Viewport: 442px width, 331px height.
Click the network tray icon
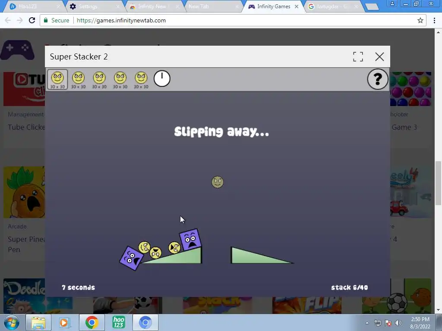377,323
